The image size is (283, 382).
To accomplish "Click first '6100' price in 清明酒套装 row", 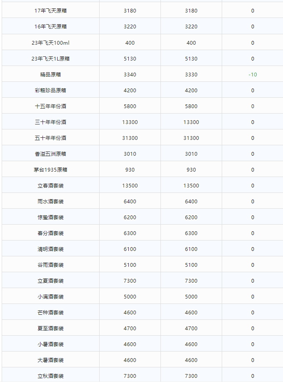I will click(x=130, y=249).
